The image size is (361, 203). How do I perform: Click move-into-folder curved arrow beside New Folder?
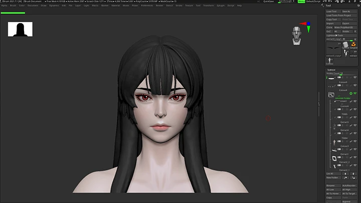[345, 177]
